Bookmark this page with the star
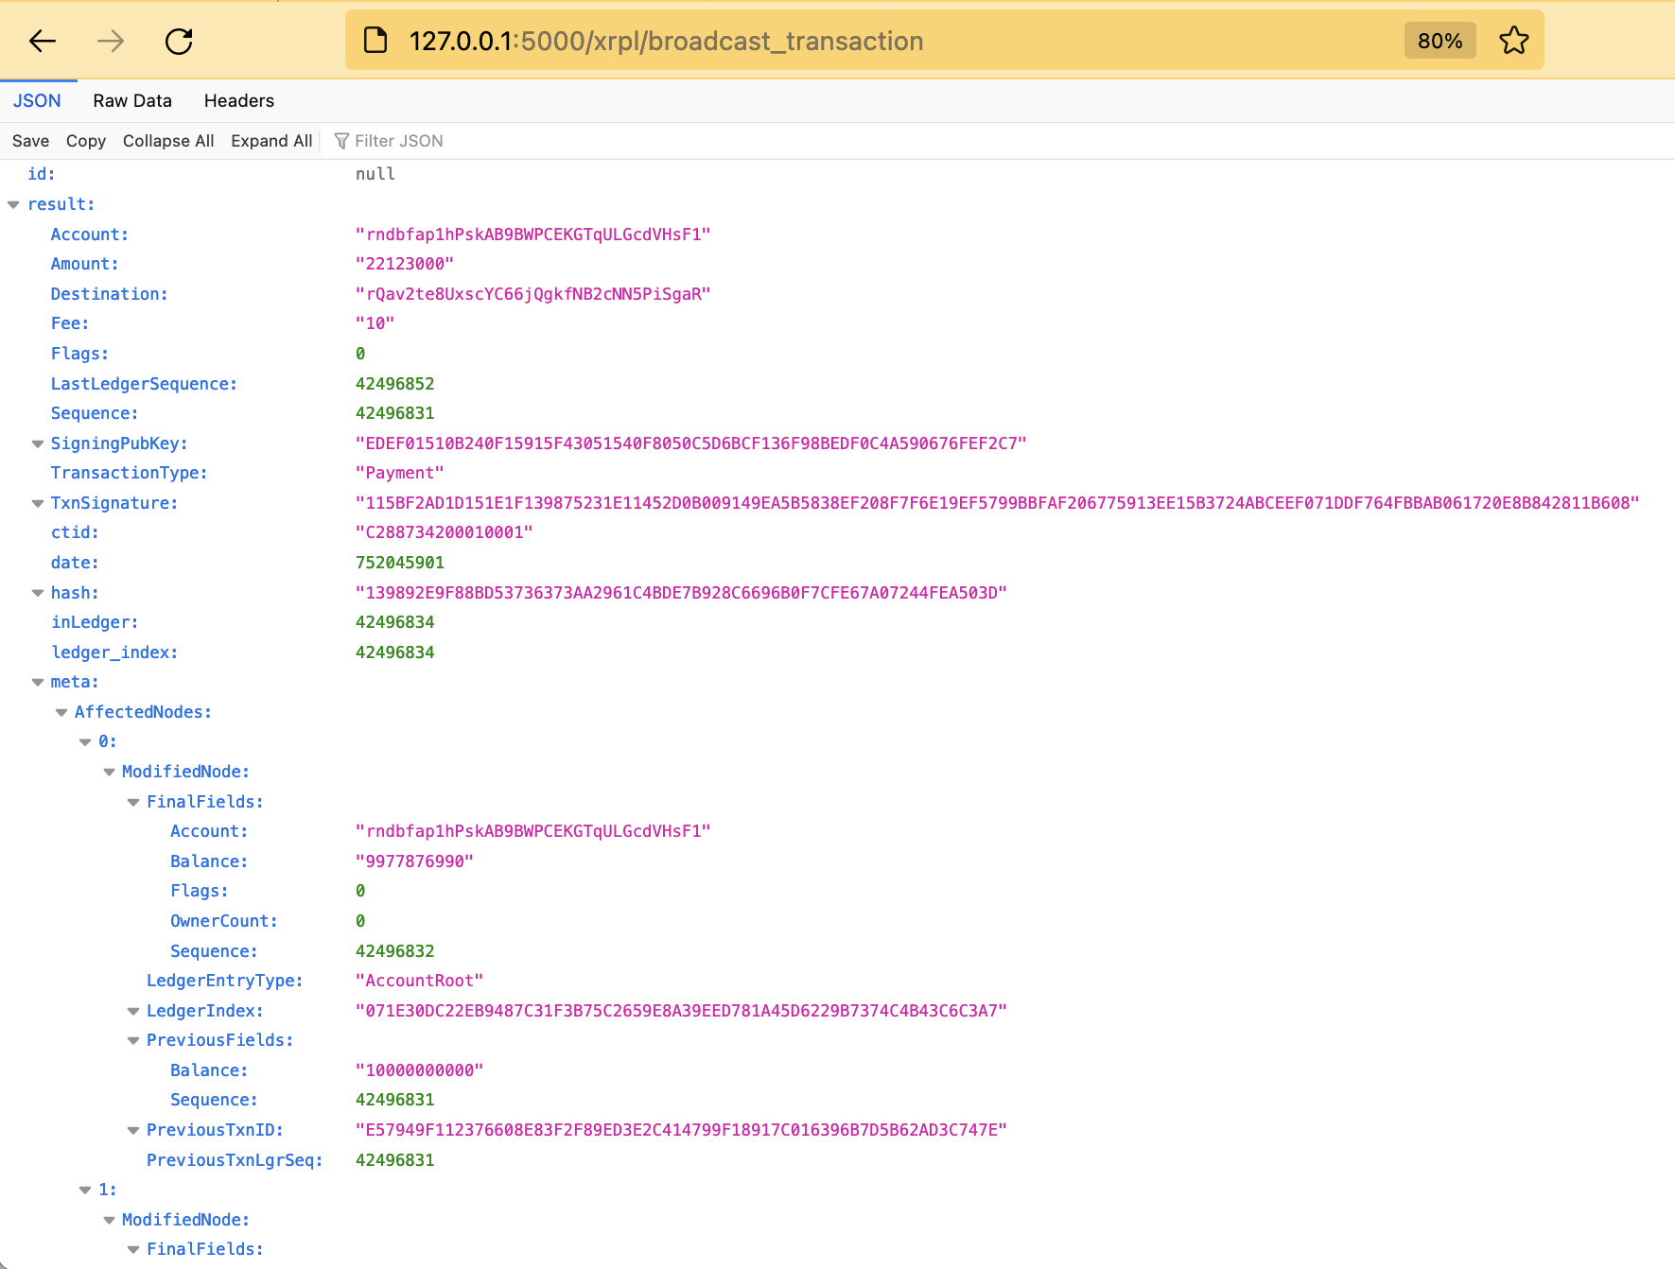 (1514, 41)
